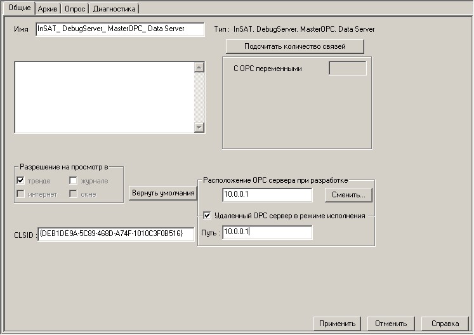The image size is (474, 335).
Task: Toggle the журнале checkbox
Action: pos(73,181)
